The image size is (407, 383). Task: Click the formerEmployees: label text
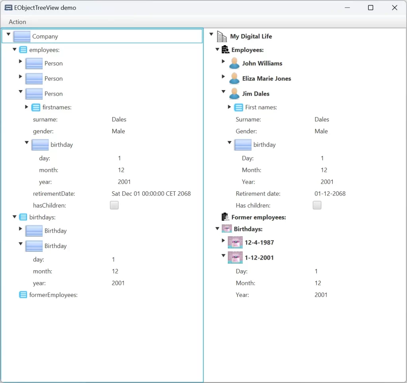tap(54, 295)
